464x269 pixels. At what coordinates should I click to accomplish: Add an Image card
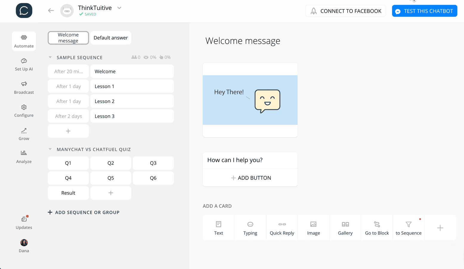pyautogui.click(x=313, y=228)
